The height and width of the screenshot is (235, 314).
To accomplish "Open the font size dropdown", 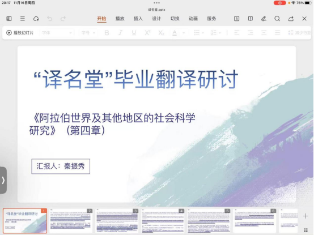I will [x=88, y=33].
